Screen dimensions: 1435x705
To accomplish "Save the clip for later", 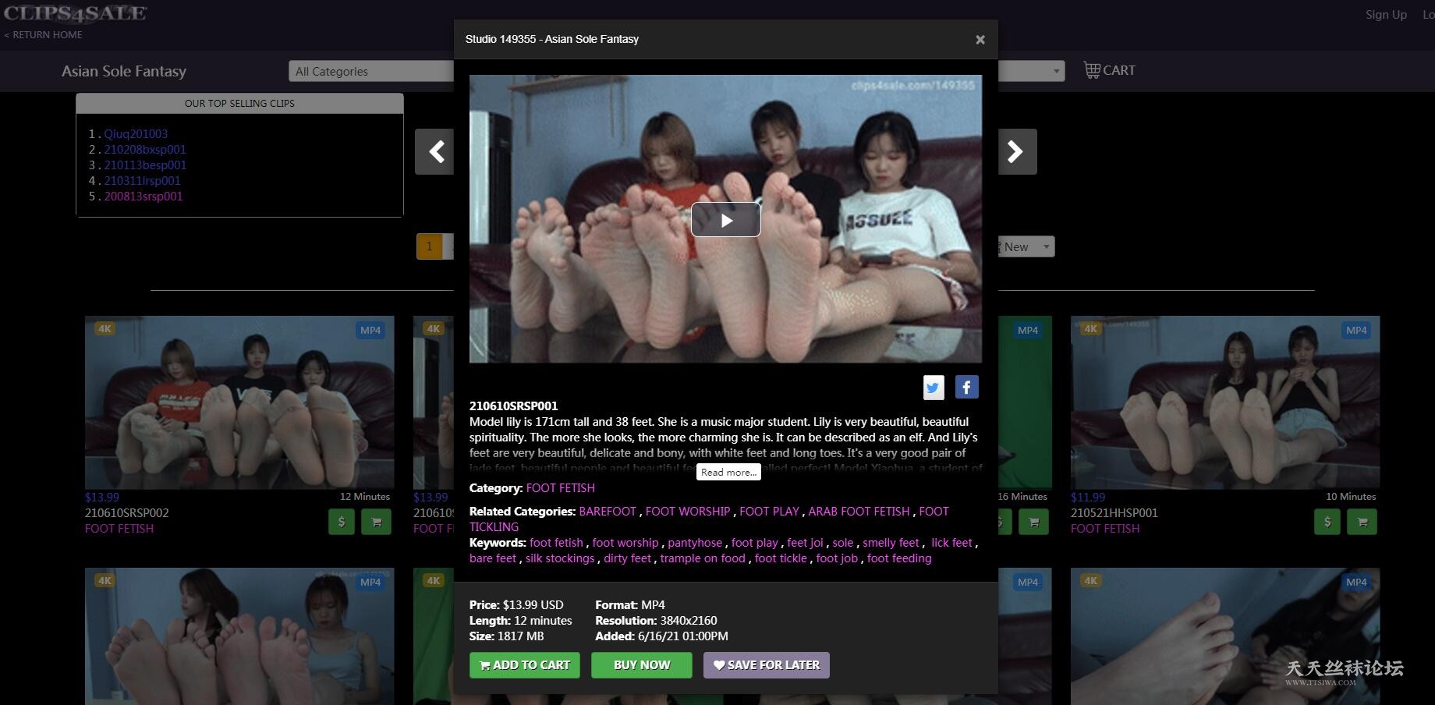I will (766, 665).
